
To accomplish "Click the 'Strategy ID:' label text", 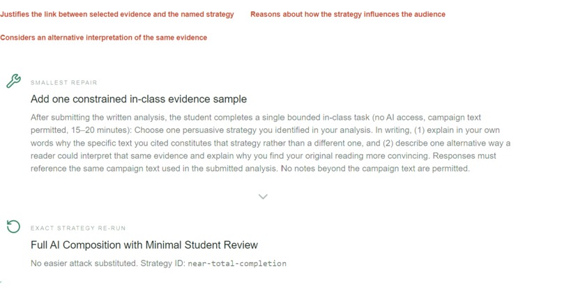I will click(163, 264).
